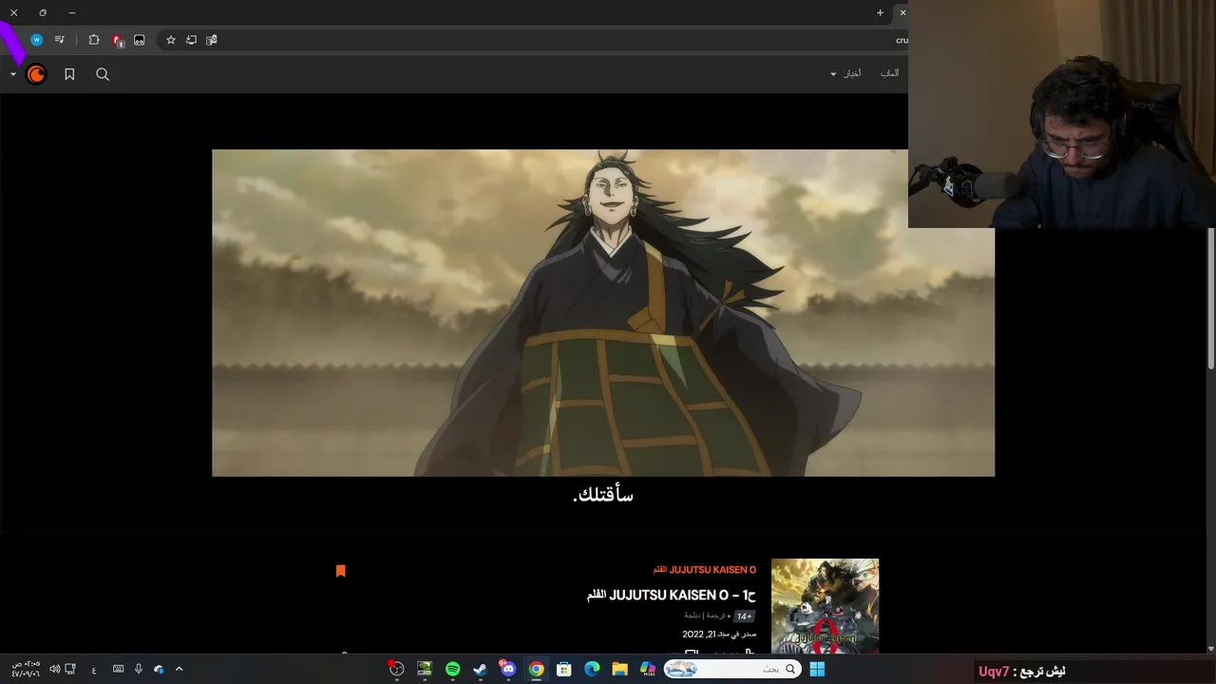
Task: Open Spotify from the taskbar
Action: pyautogui.click(x=452, y=670)
